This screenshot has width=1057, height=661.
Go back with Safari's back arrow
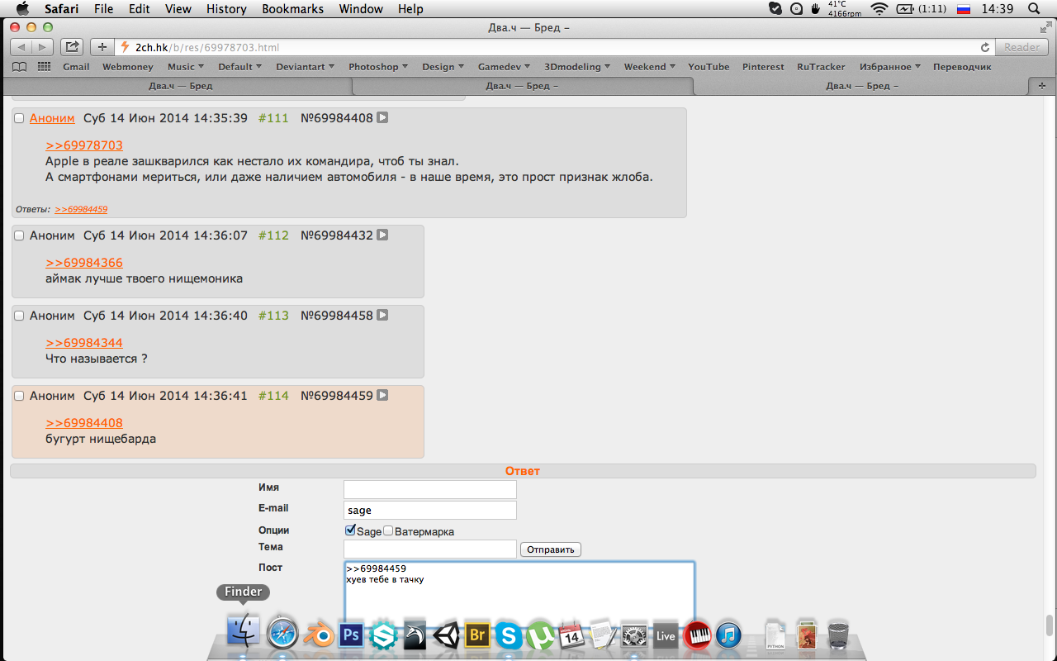coord(21,47)
